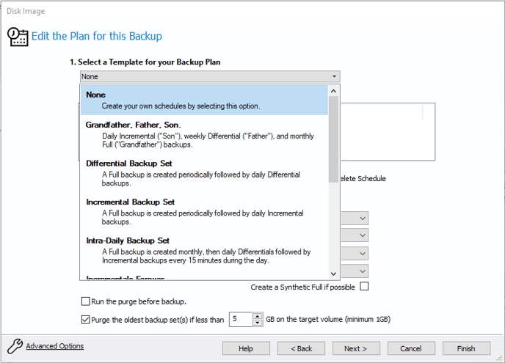
Task: Click the Finish button
Action: [466, 348]
